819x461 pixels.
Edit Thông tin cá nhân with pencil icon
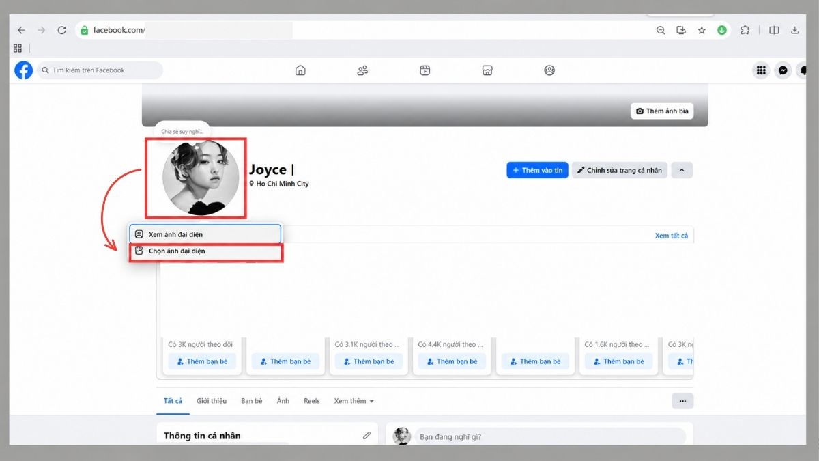pos(367,435)
